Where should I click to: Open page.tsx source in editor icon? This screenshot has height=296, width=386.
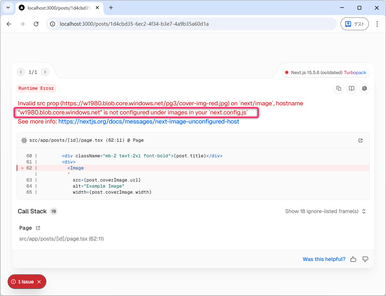click(x=361, y=140)
